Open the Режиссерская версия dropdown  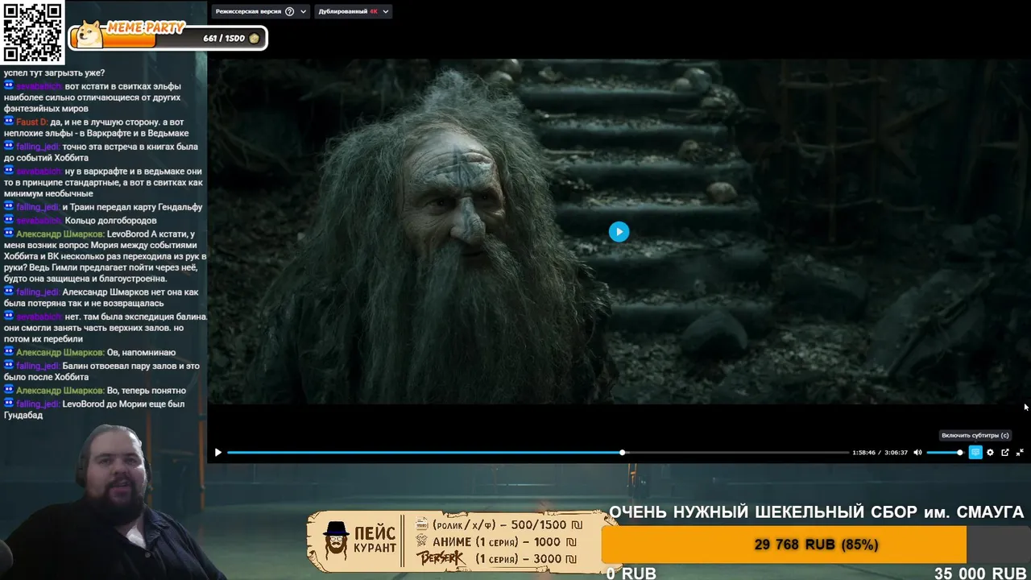pos(260,12)
